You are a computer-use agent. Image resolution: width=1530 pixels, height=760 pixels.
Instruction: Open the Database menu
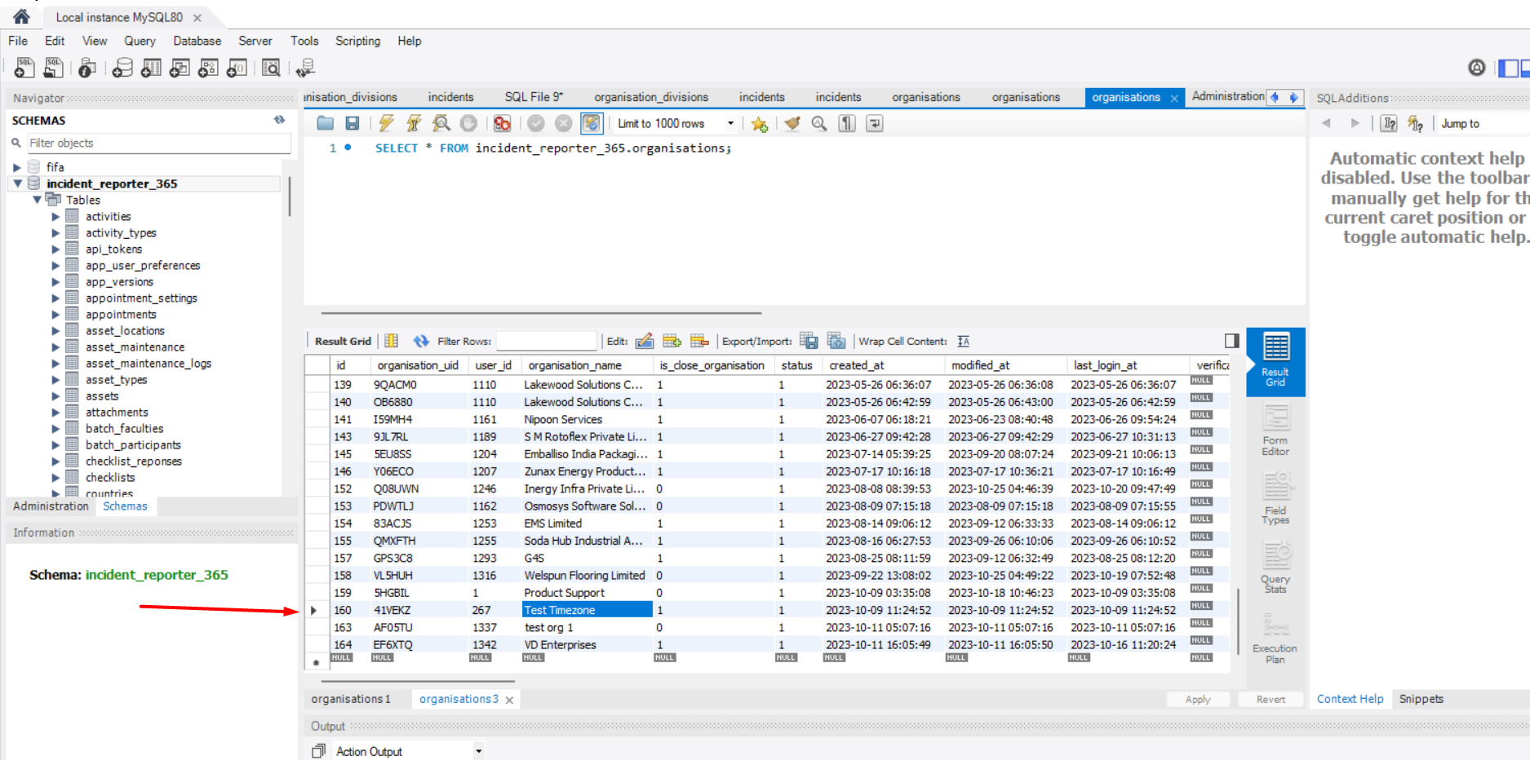click(197, 41)
